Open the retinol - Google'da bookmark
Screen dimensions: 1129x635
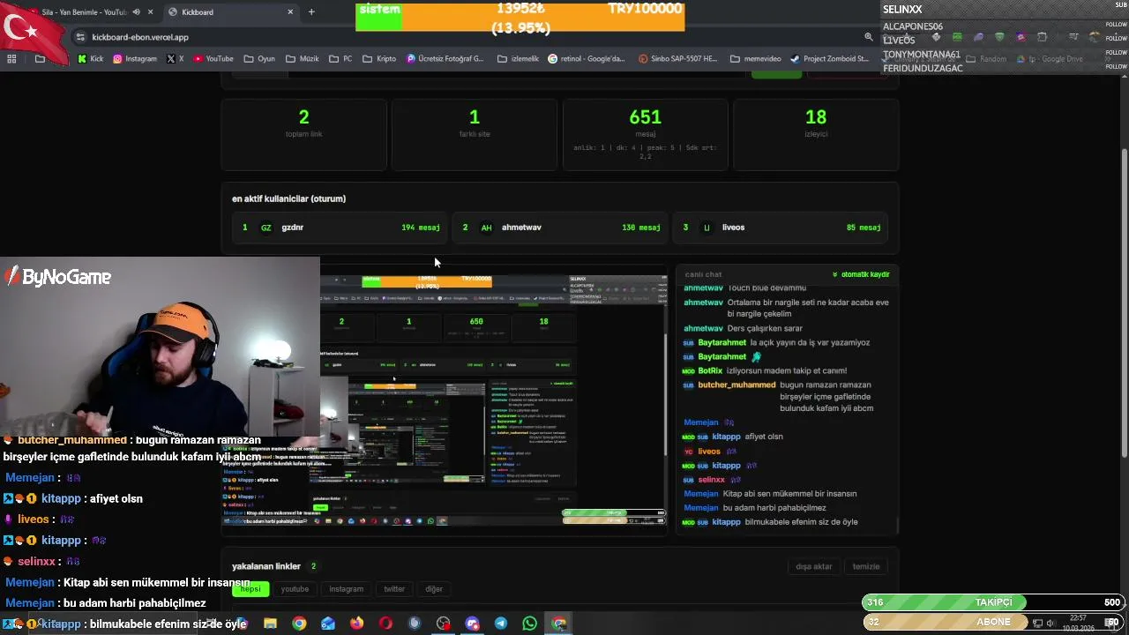(x=587, y=59)
